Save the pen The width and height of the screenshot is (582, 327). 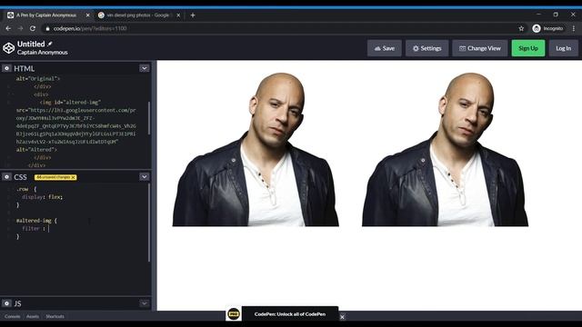coord(385,48)
